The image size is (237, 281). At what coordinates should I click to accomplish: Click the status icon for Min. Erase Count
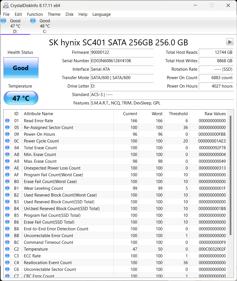(x=7, y=155)
